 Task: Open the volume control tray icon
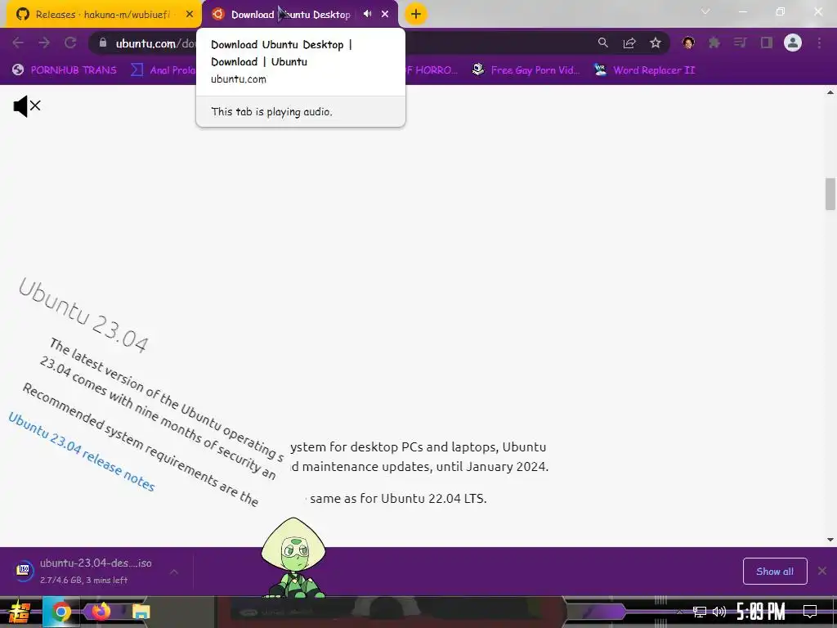tap(719, 612)
